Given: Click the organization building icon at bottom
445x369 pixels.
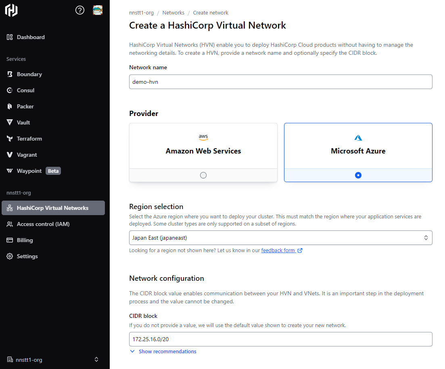Looking at the screenshot, I should click(10, 360).
